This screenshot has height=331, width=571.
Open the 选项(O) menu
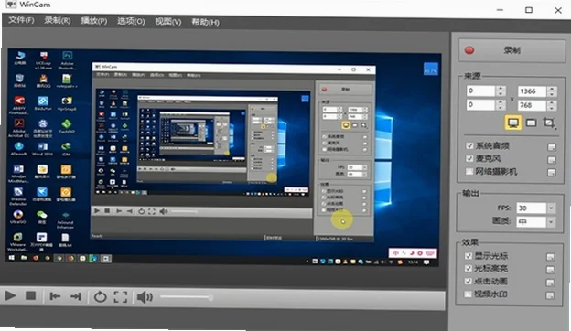click(x=131, y=21)
